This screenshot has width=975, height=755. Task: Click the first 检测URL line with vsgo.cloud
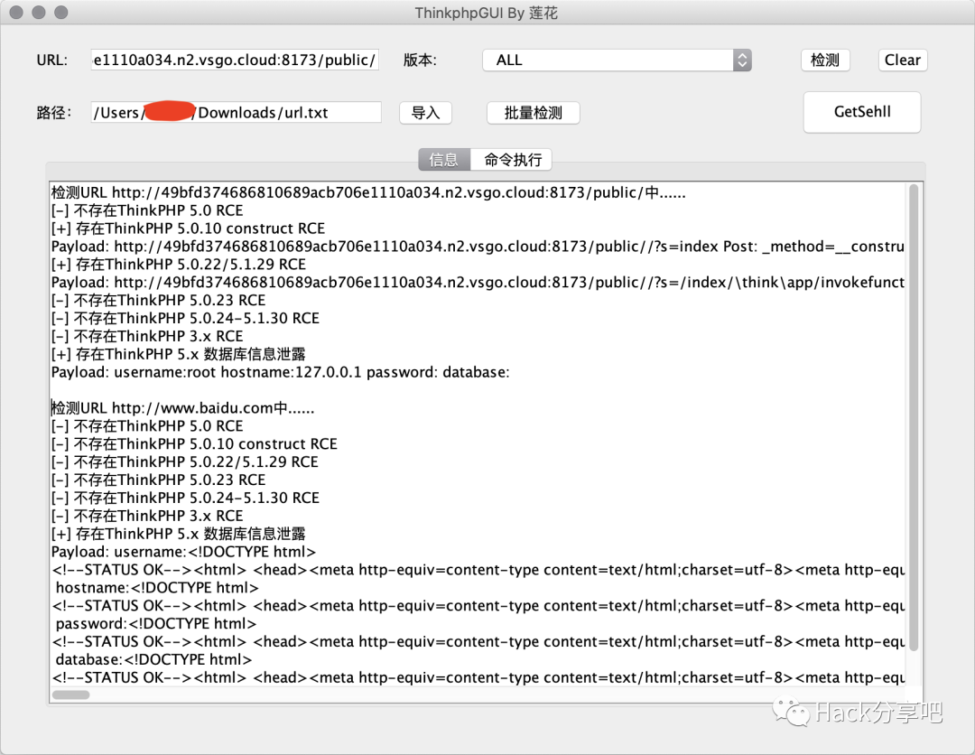368,192
